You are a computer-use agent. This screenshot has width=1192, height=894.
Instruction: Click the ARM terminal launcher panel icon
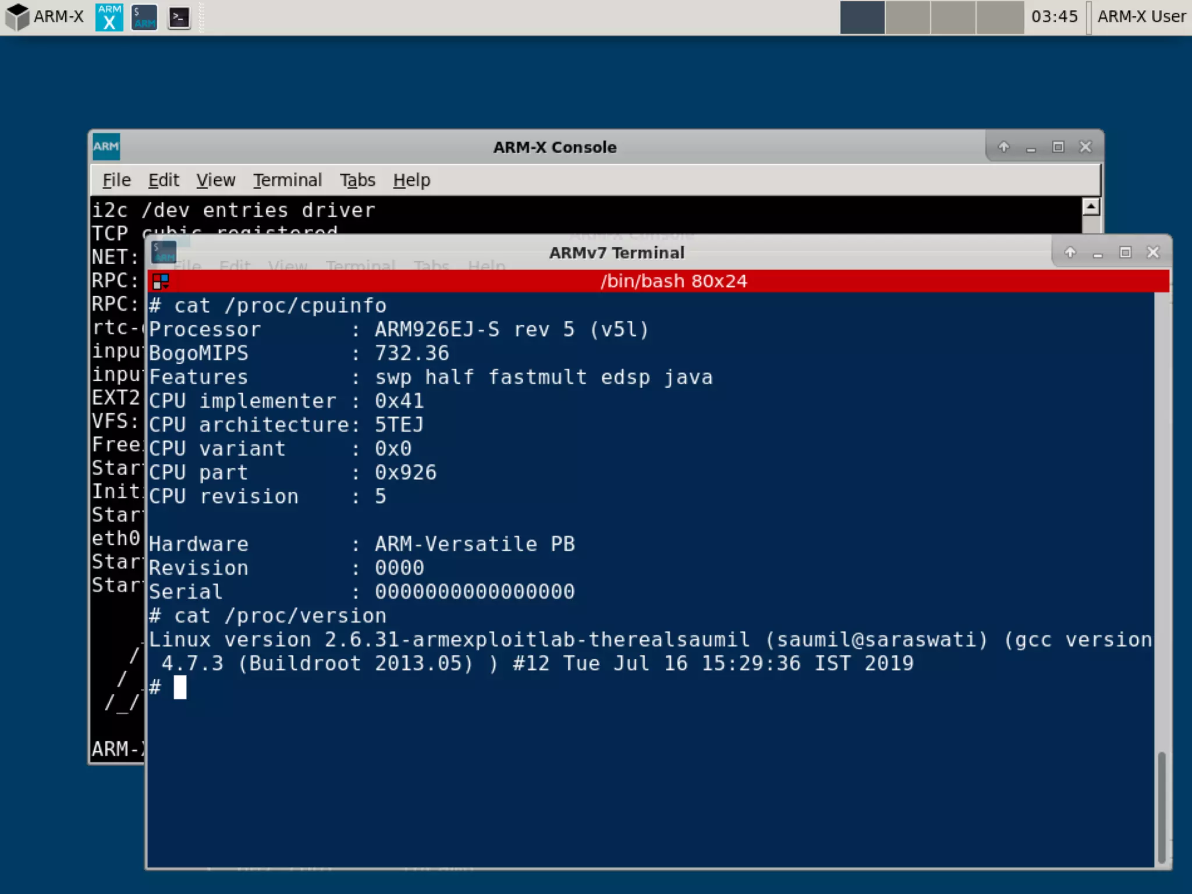pos(144,17)
